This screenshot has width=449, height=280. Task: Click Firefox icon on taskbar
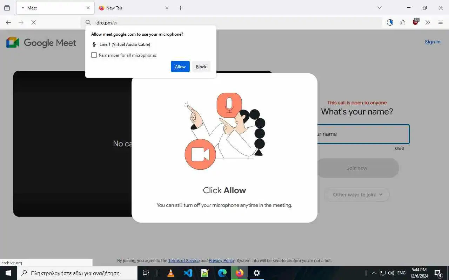[x=240, y=273]
